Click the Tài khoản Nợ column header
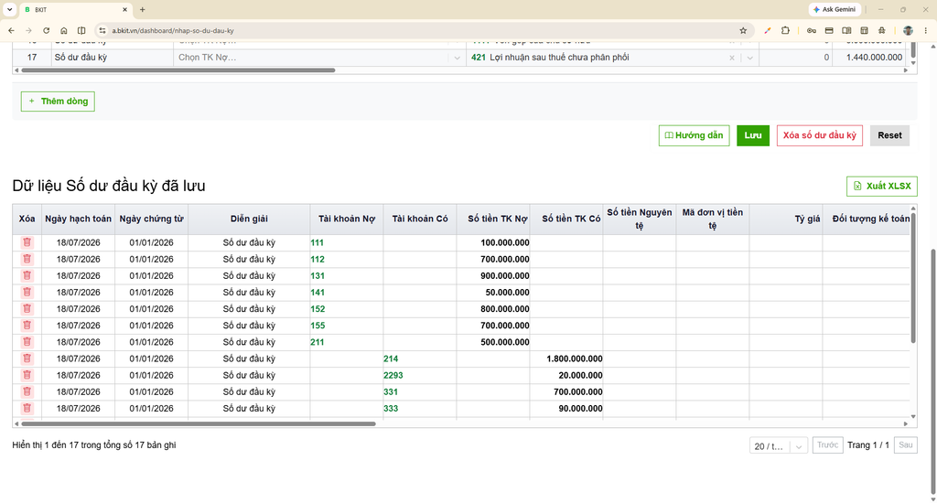 pyautogui.click(x=347, y=219)
